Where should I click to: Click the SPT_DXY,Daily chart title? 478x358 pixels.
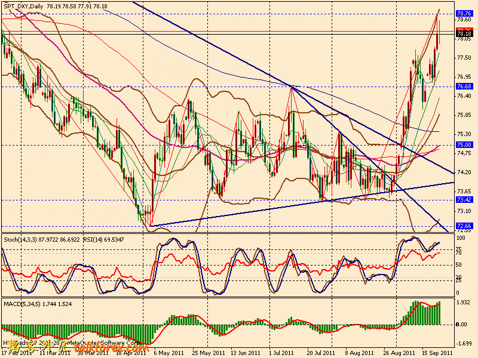pos(24,6)
